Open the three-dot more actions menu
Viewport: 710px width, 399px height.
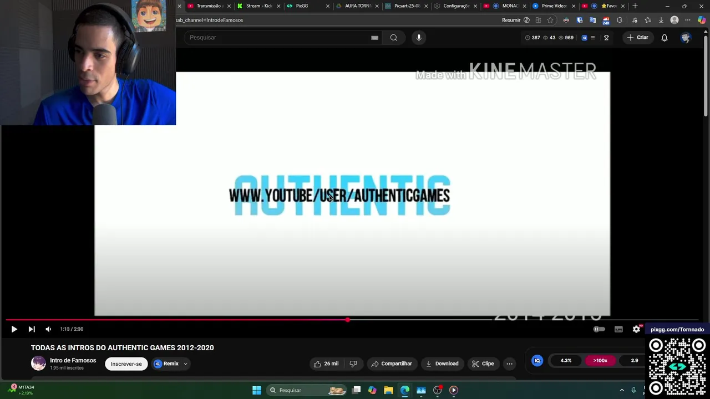509,364
